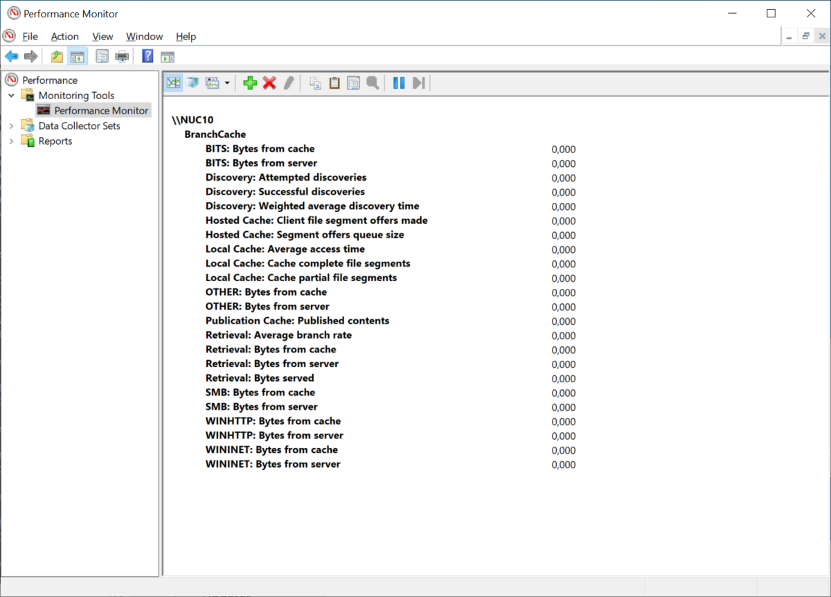
Task: Paste a counter list from clipboard
Action: [334, 82]
